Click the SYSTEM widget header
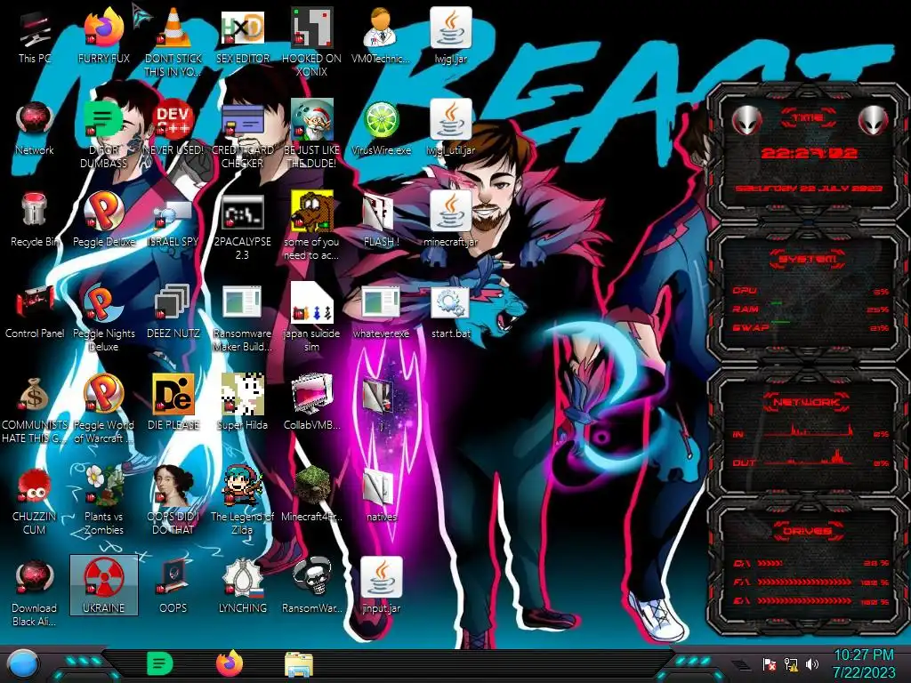The image size is (911, 683). 808,259
